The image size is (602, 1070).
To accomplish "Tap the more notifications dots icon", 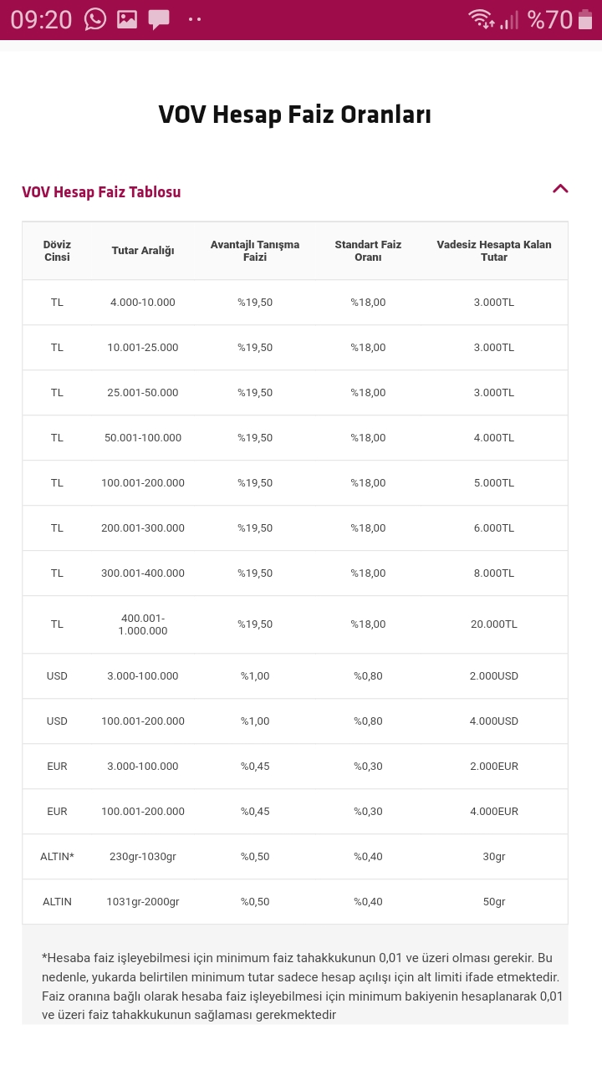I will tap(195, 19).
